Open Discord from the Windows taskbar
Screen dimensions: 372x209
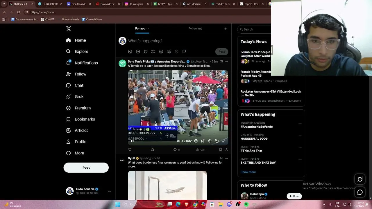click(229, 205)
